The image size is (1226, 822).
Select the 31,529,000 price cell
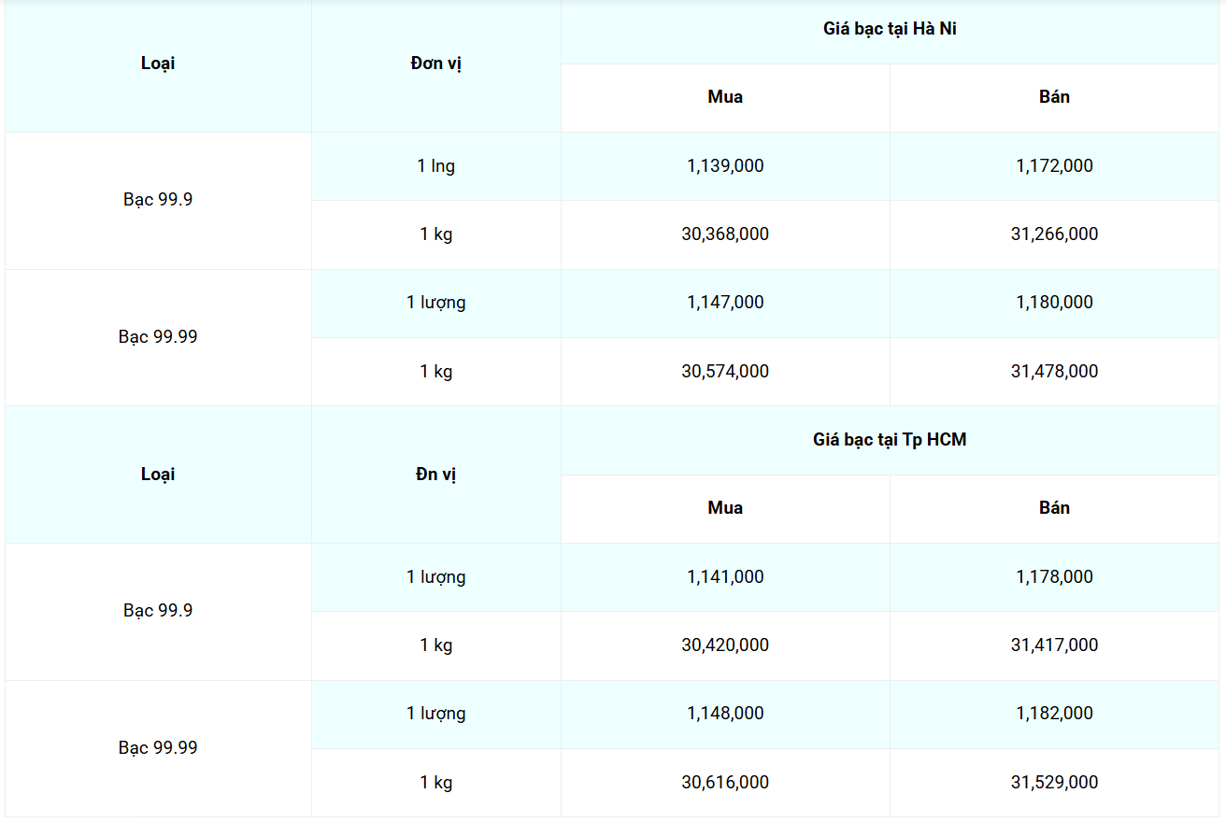[x=1054, y=783]
